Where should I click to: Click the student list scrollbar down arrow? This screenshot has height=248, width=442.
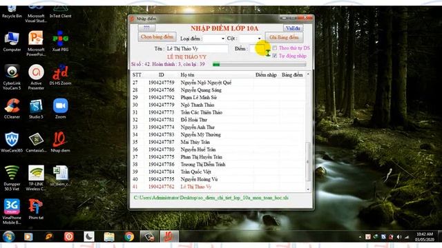pos(308,189)
